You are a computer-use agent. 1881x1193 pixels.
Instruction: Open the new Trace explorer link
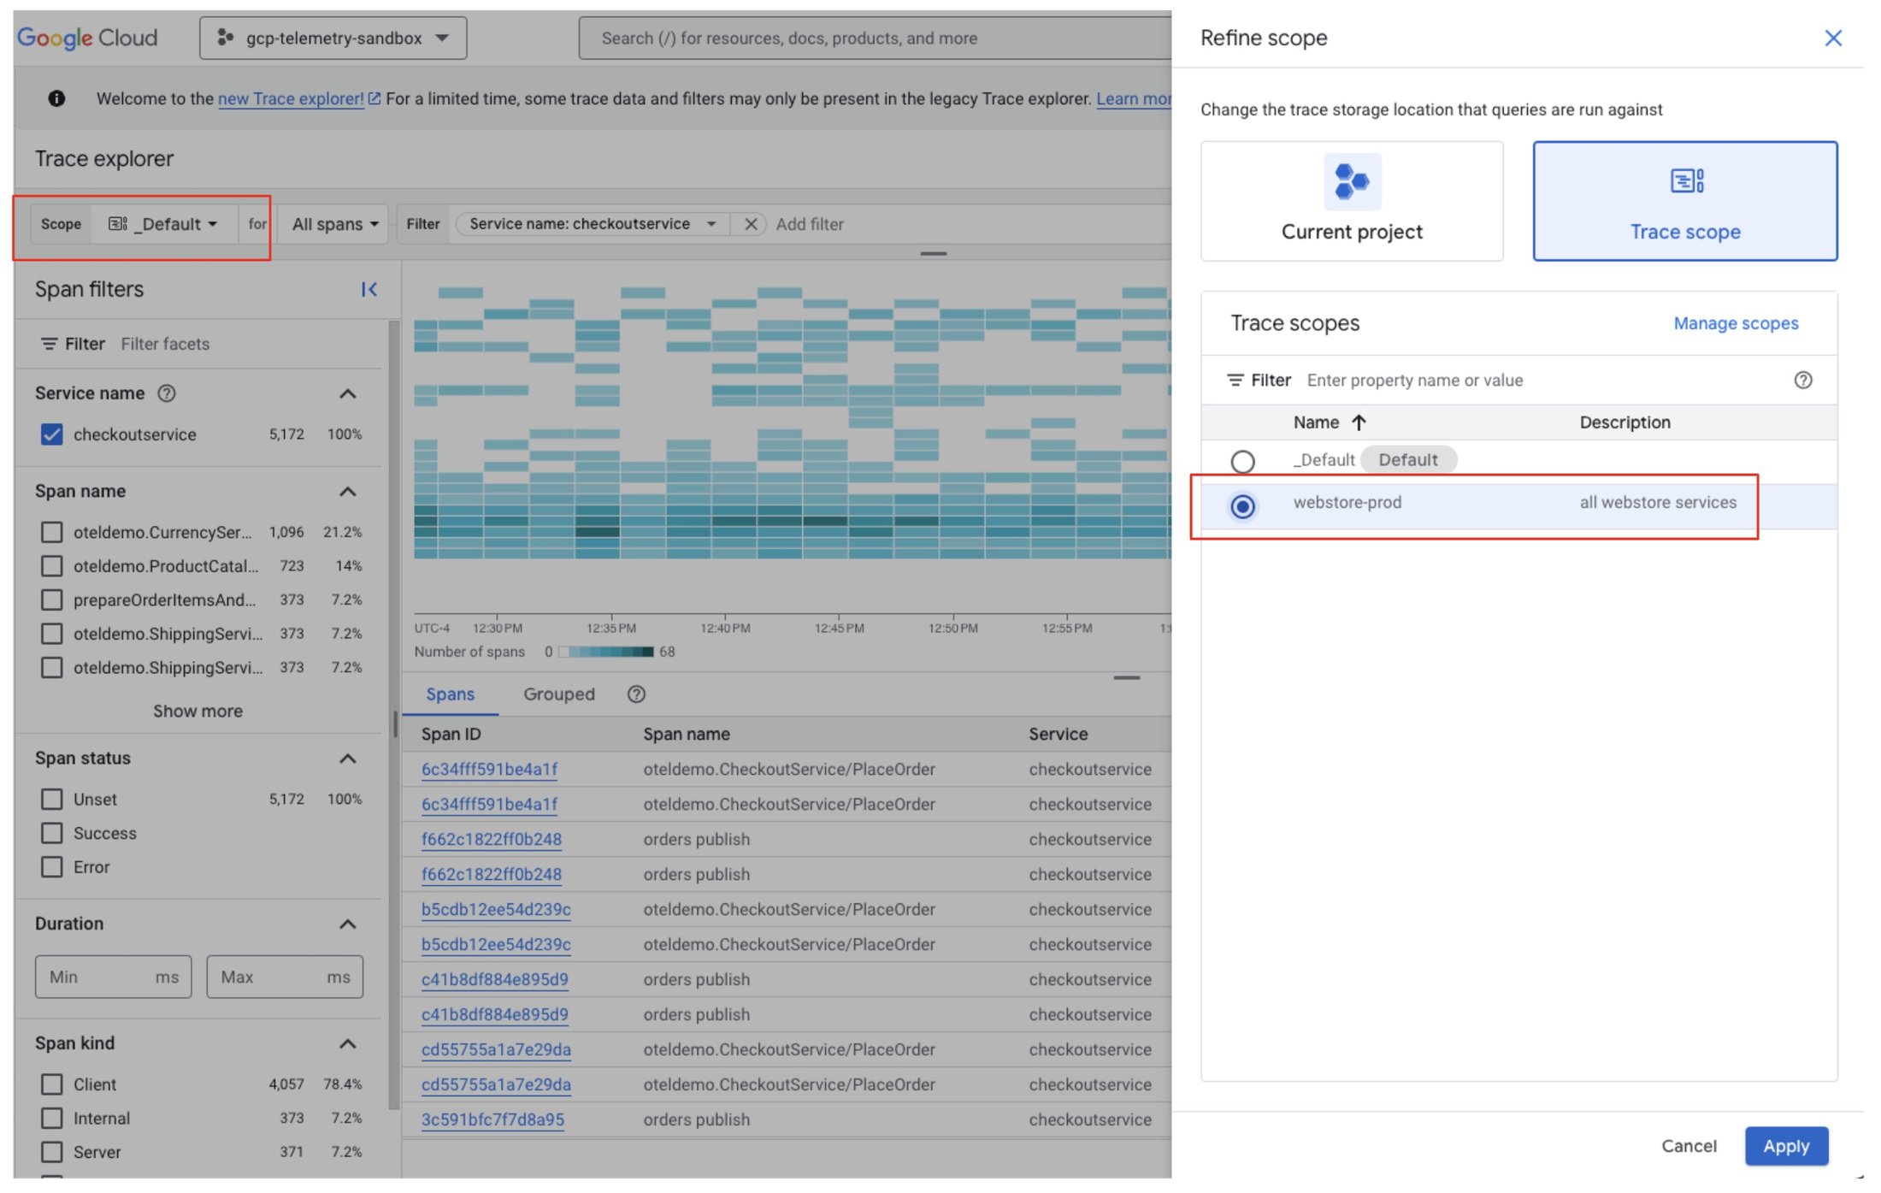(291, 98)
